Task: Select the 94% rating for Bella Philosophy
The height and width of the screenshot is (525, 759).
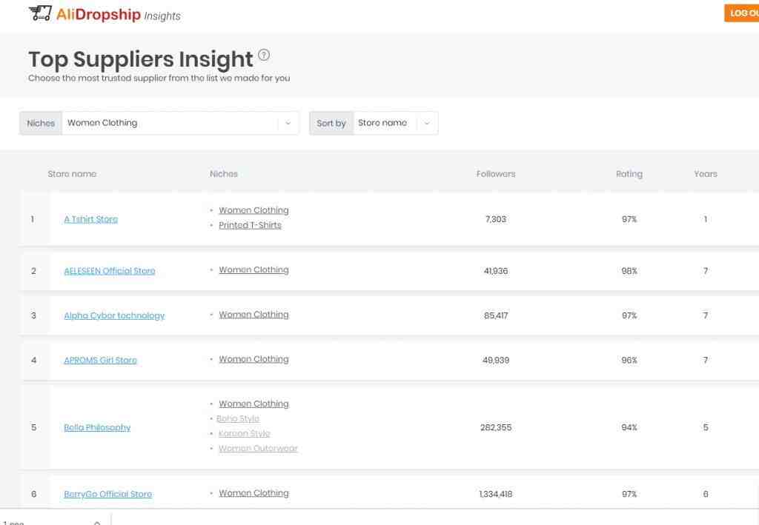Action: (629, 427)
